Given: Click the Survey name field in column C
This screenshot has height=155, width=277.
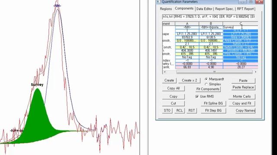Looking at the screenshot, I should [240, 27].
